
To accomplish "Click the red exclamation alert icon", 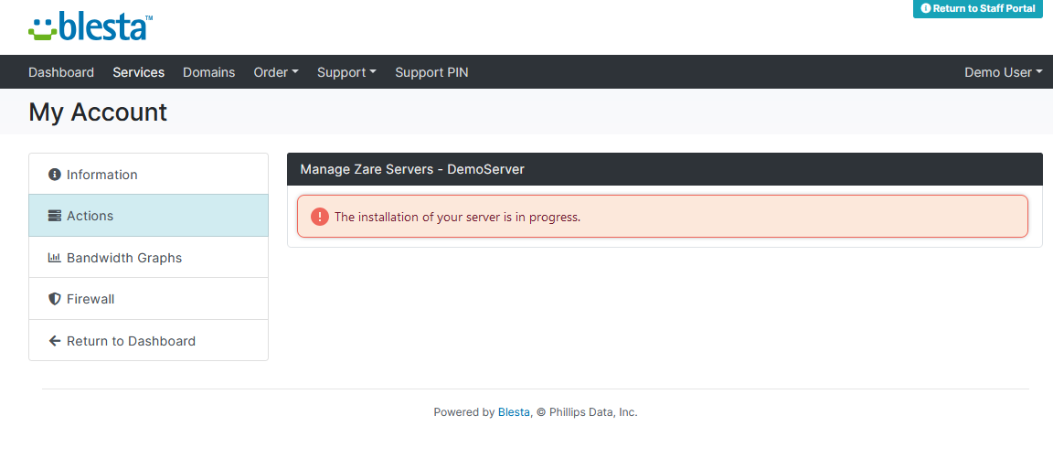I will (320, 217).
